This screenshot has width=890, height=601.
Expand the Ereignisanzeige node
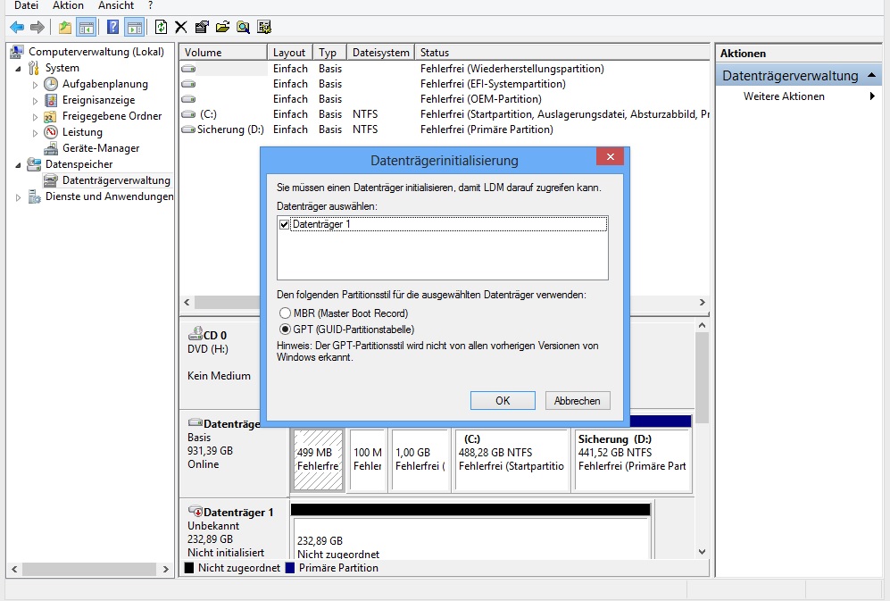click(35, 101)
